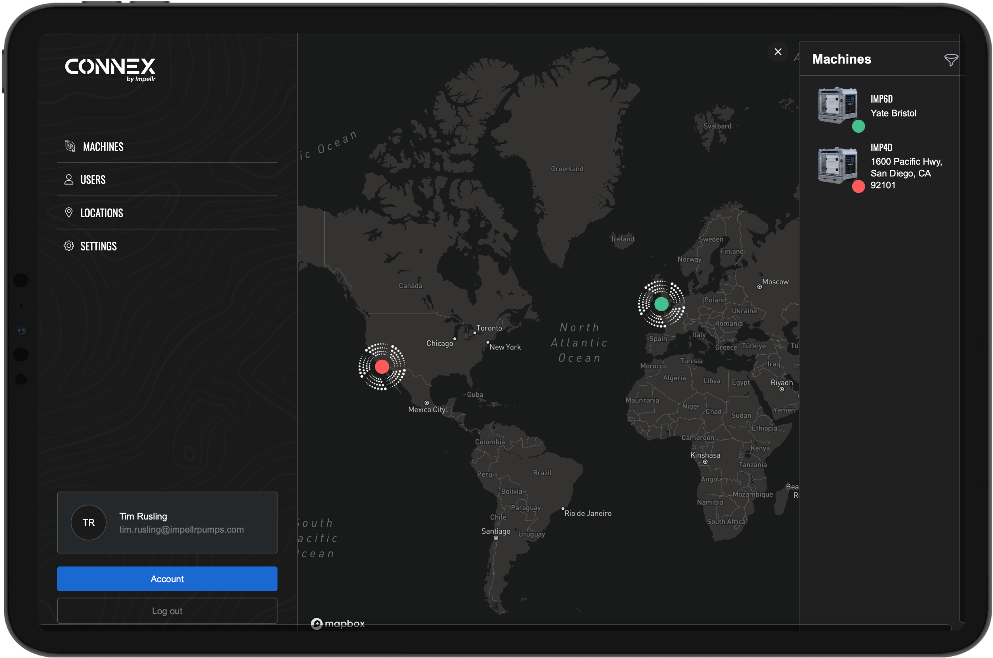Open the LOCATIONS menu item
The width and height of the screenshot is (993, 658).
[x=102, y=213]
